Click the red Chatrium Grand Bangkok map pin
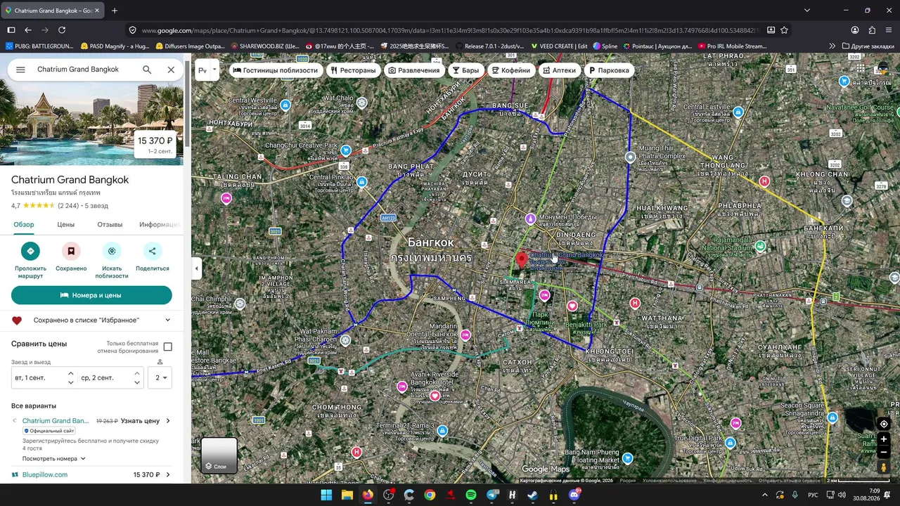This screenshot has width=900, height=506. [x=522, y=261]
